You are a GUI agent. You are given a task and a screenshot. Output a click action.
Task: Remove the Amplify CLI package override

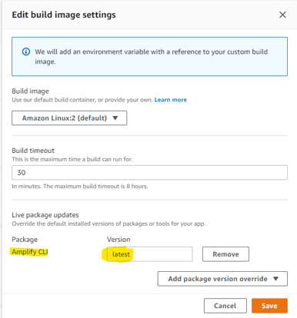point(225,254)
